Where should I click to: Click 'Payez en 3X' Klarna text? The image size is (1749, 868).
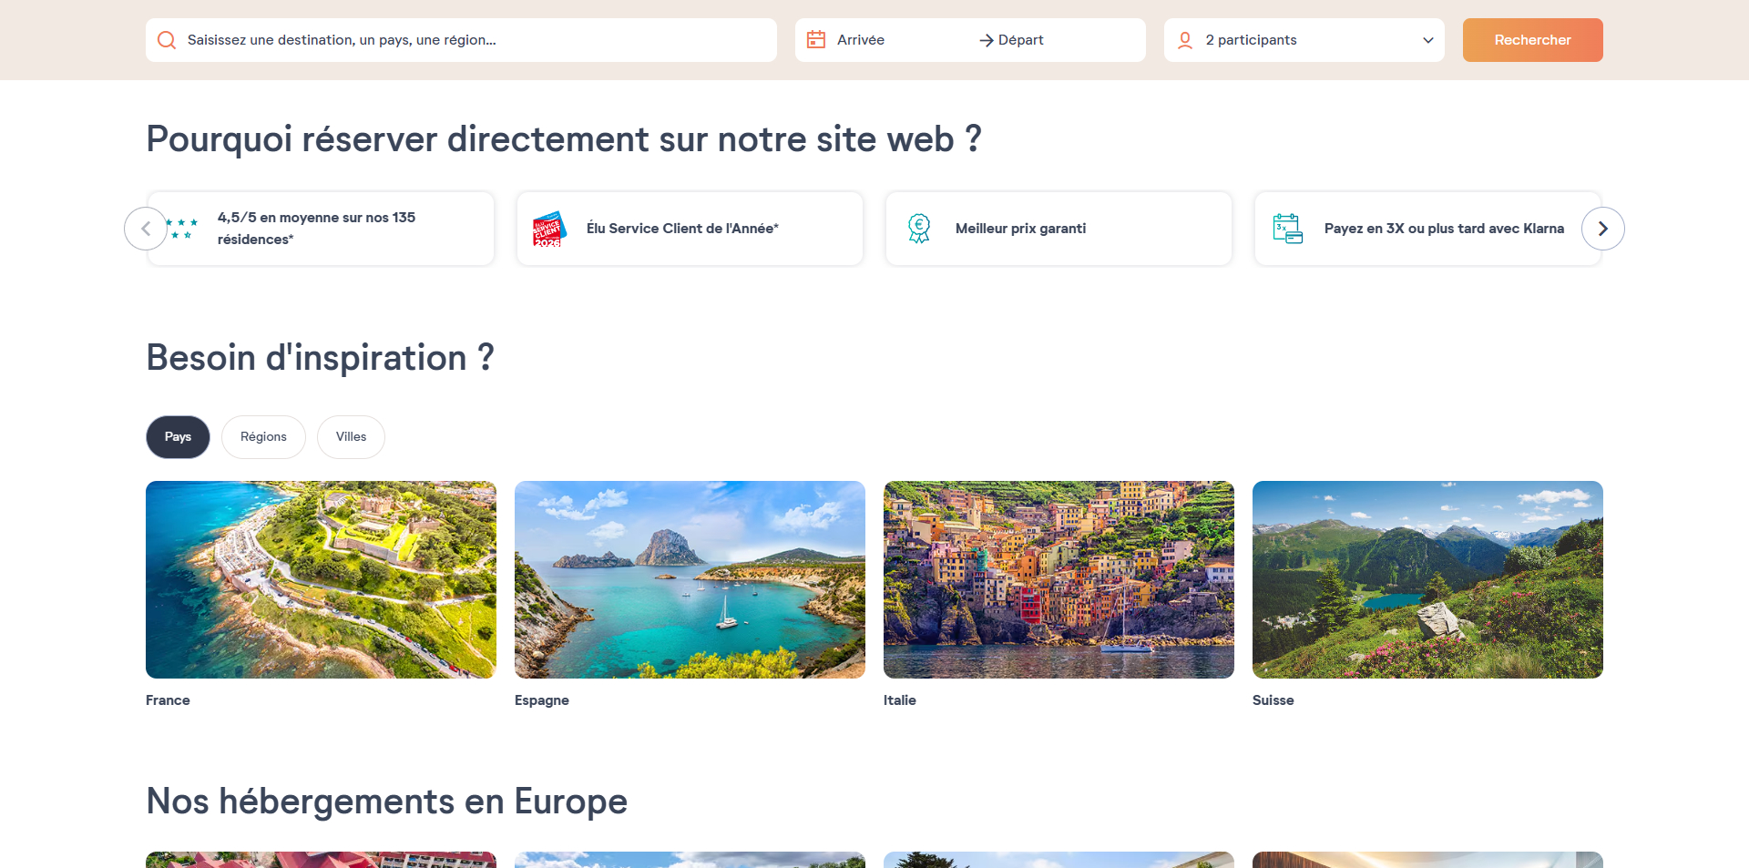(1444, 229)
